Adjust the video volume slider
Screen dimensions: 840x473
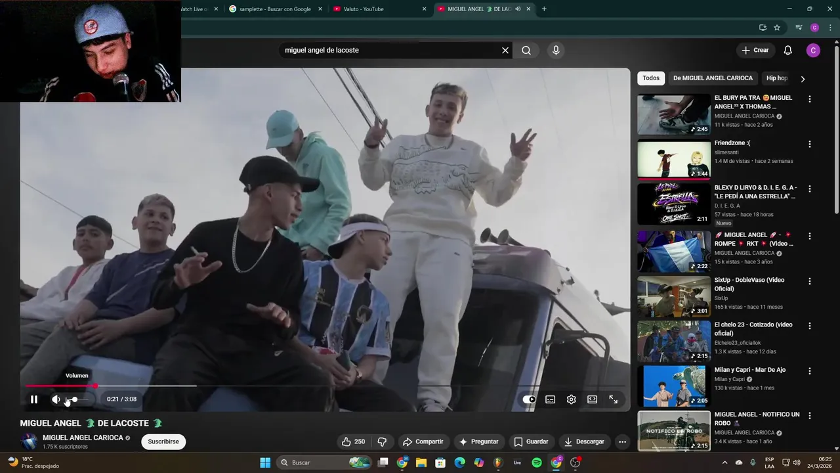coord(77,399)
